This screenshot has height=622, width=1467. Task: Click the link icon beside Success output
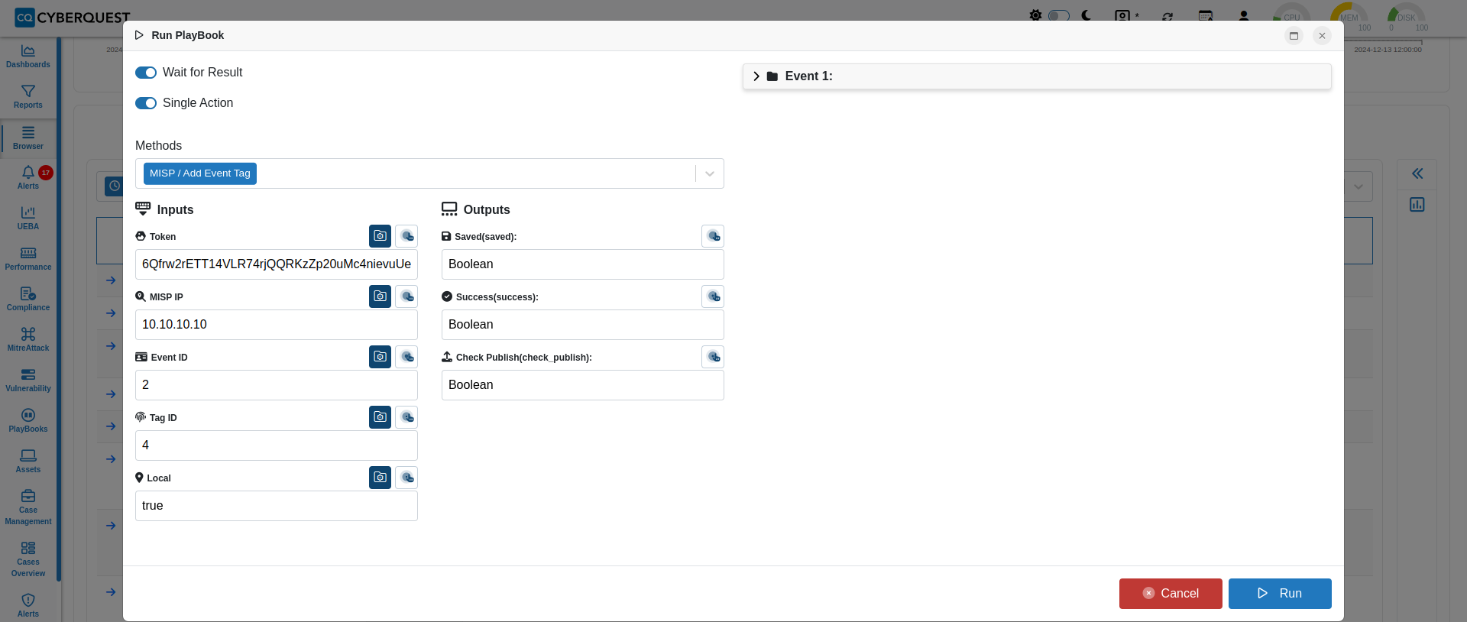click(x=713, y=296)
